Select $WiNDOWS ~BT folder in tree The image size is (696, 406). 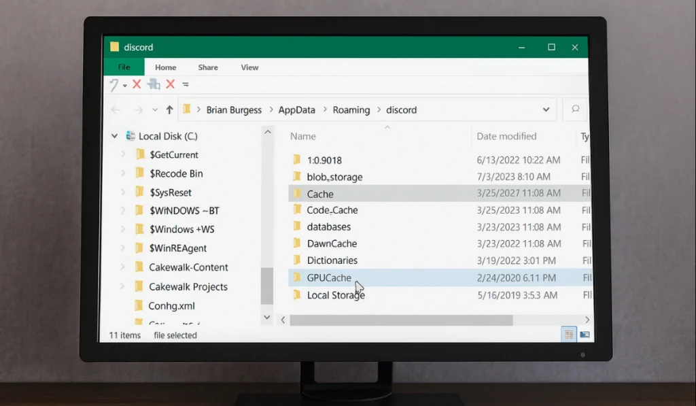click(184, 211)
